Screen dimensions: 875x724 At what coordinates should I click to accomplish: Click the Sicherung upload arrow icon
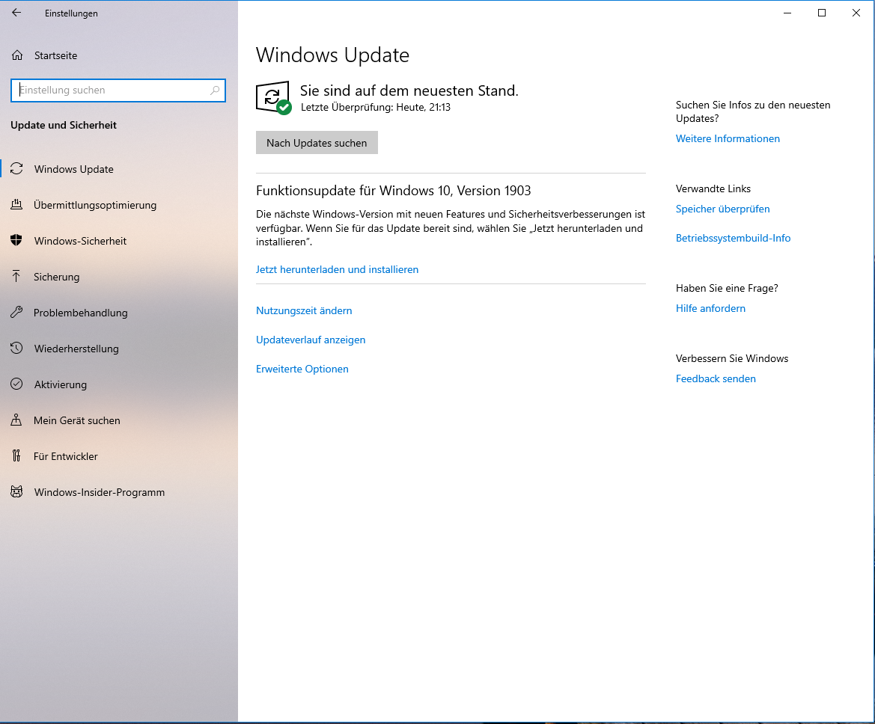tap(16, 276)
